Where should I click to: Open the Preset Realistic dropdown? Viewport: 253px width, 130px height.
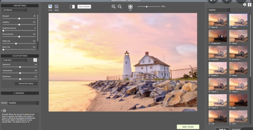click(24, 103)
